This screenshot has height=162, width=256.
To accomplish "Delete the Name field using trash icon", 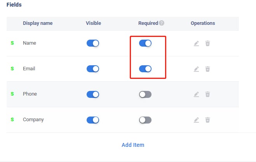I will pos(208,44).
